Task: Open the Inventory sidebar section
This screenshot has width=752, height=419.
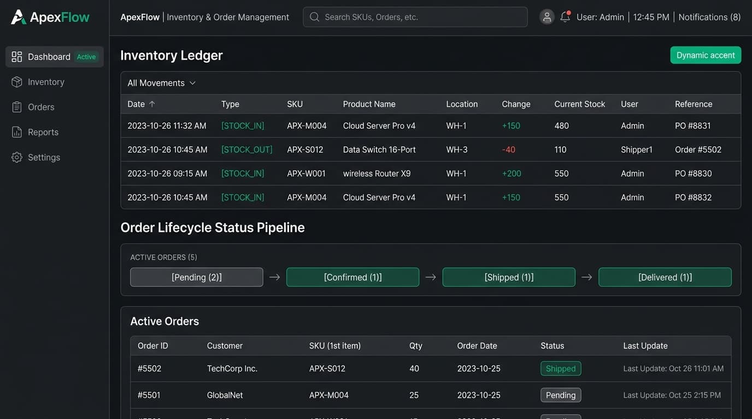Action: pos(55,82)
